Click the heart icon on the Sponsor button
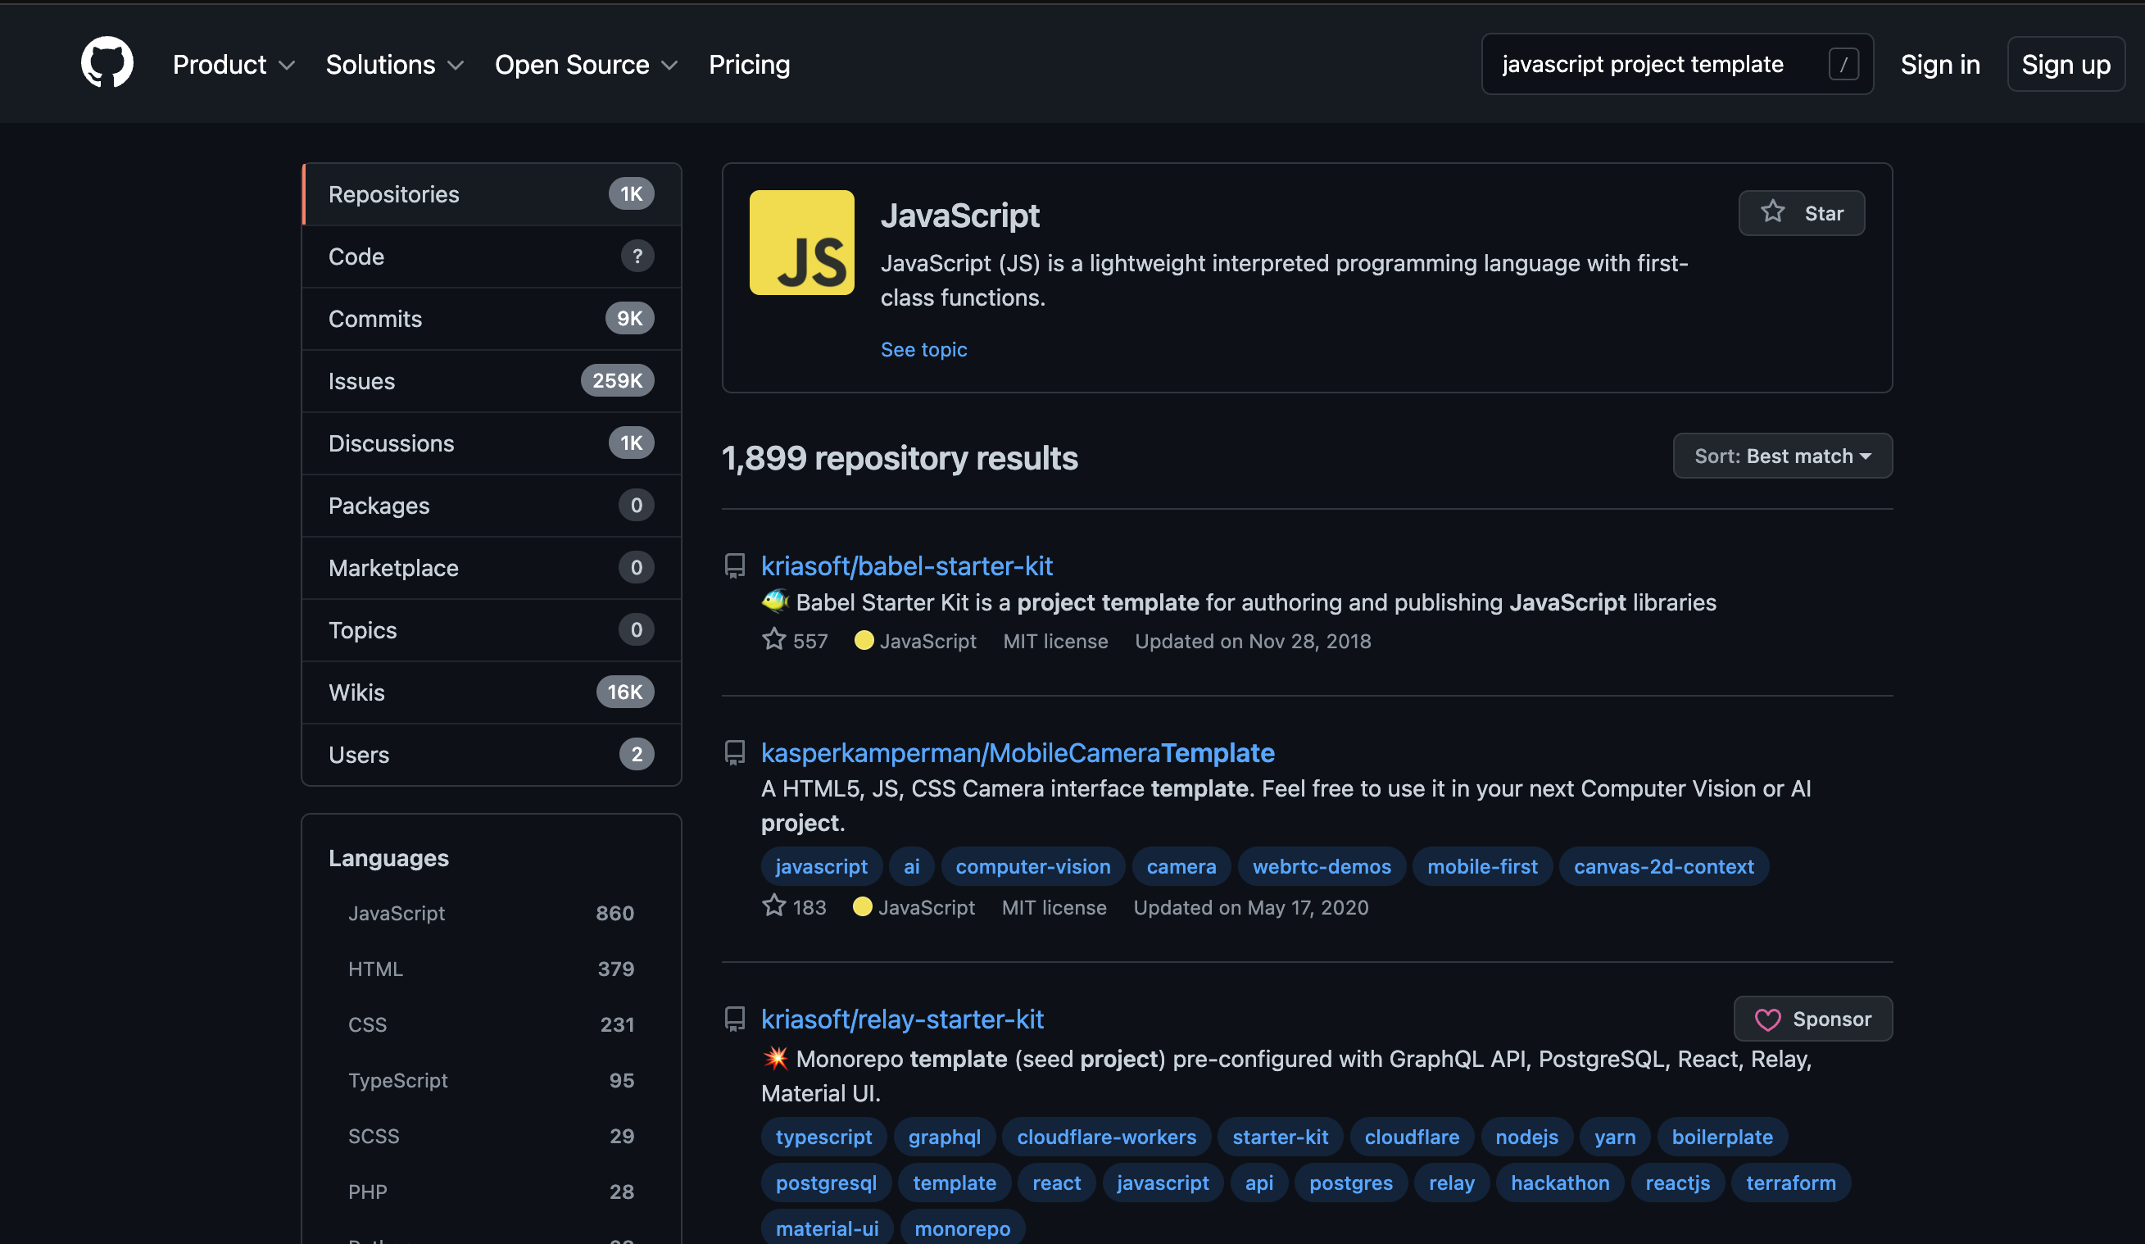The width and height of the screenshot is (2145, 1244). [x=1767, y=1019]
